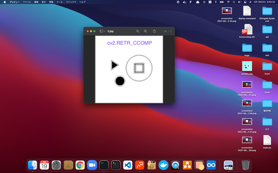Open the ファイル menu
The height and width of the screenshot is (173, 278).
coord(27,2)
